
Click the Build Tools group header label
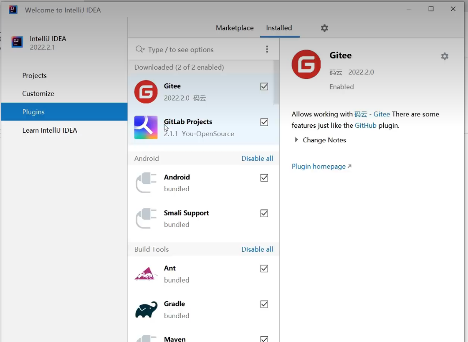(x=151, y=249)
